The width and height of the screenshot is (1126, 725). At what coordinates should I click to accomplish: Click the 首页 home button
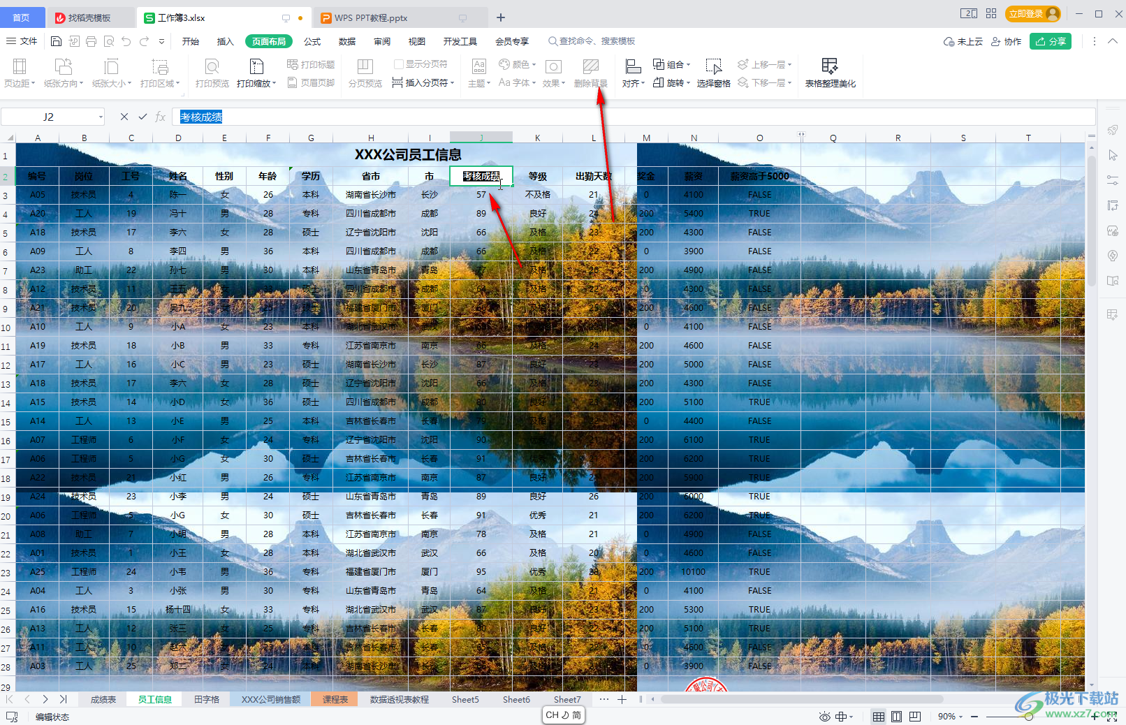coord(22,17)
